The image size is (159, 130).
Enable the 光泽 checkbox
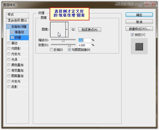9,59
